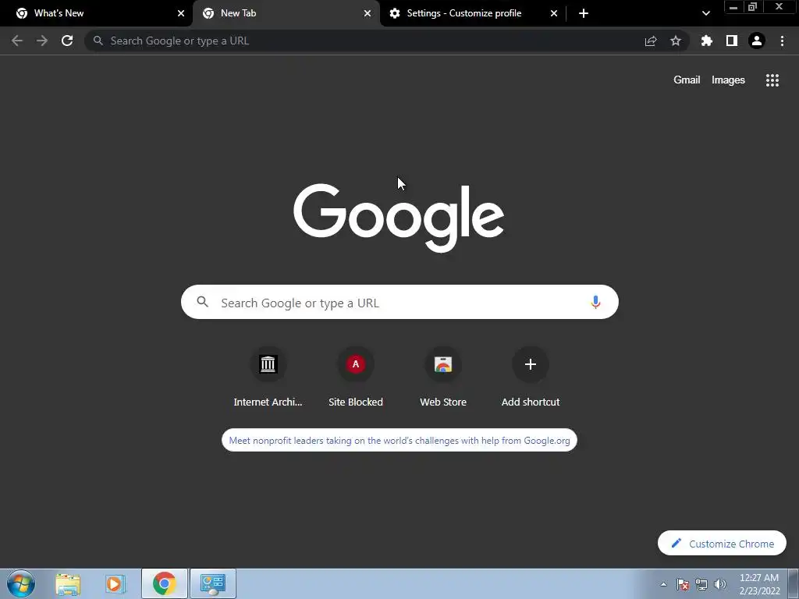799x599 pixels.
Task: Click the Google.org nonprofit leaders promo link
Action: click(399, 440)
